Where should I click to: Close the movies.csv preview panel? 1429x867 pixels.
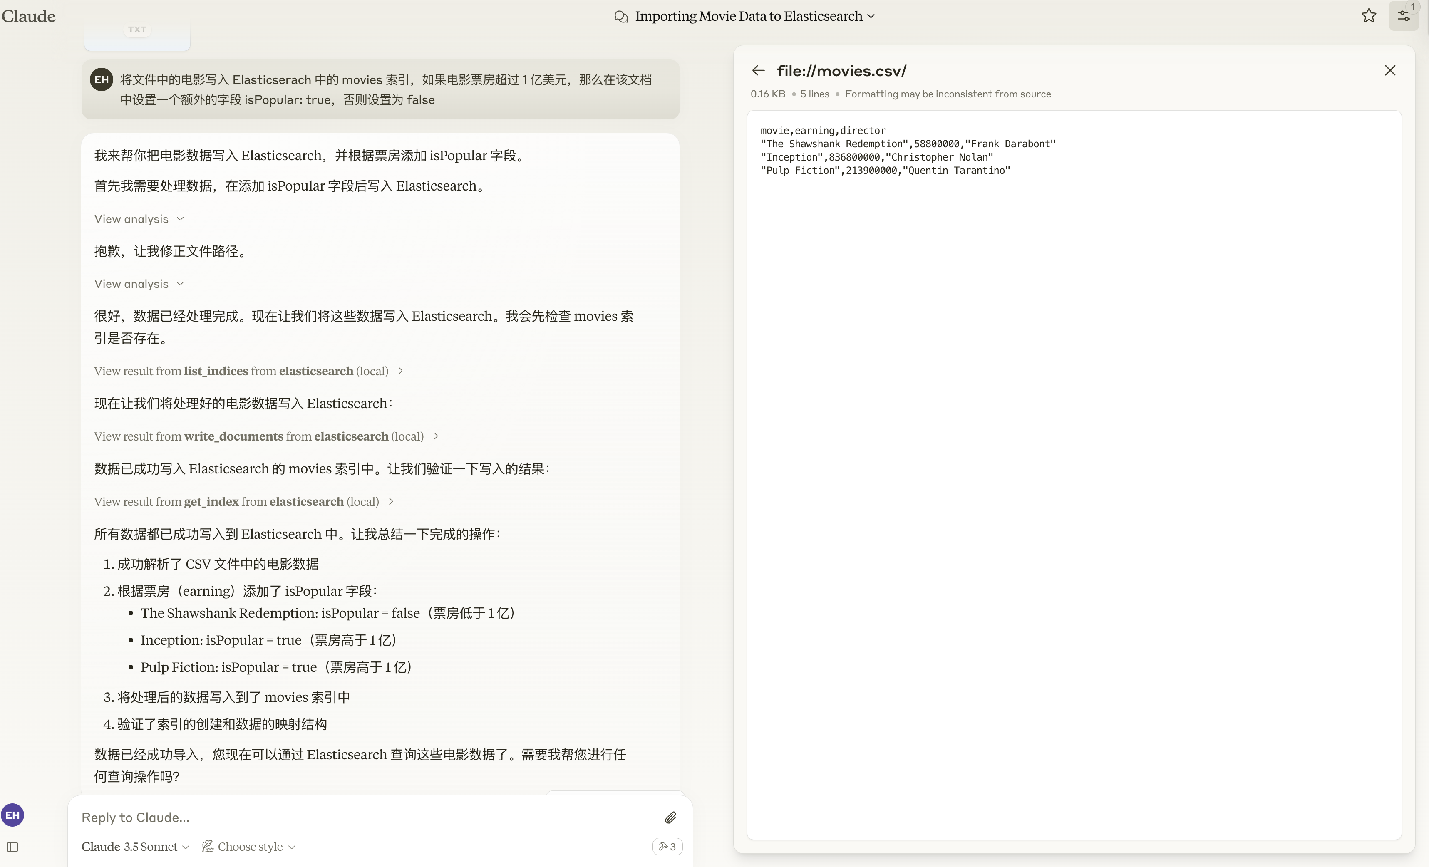(x=1390, y=71)
